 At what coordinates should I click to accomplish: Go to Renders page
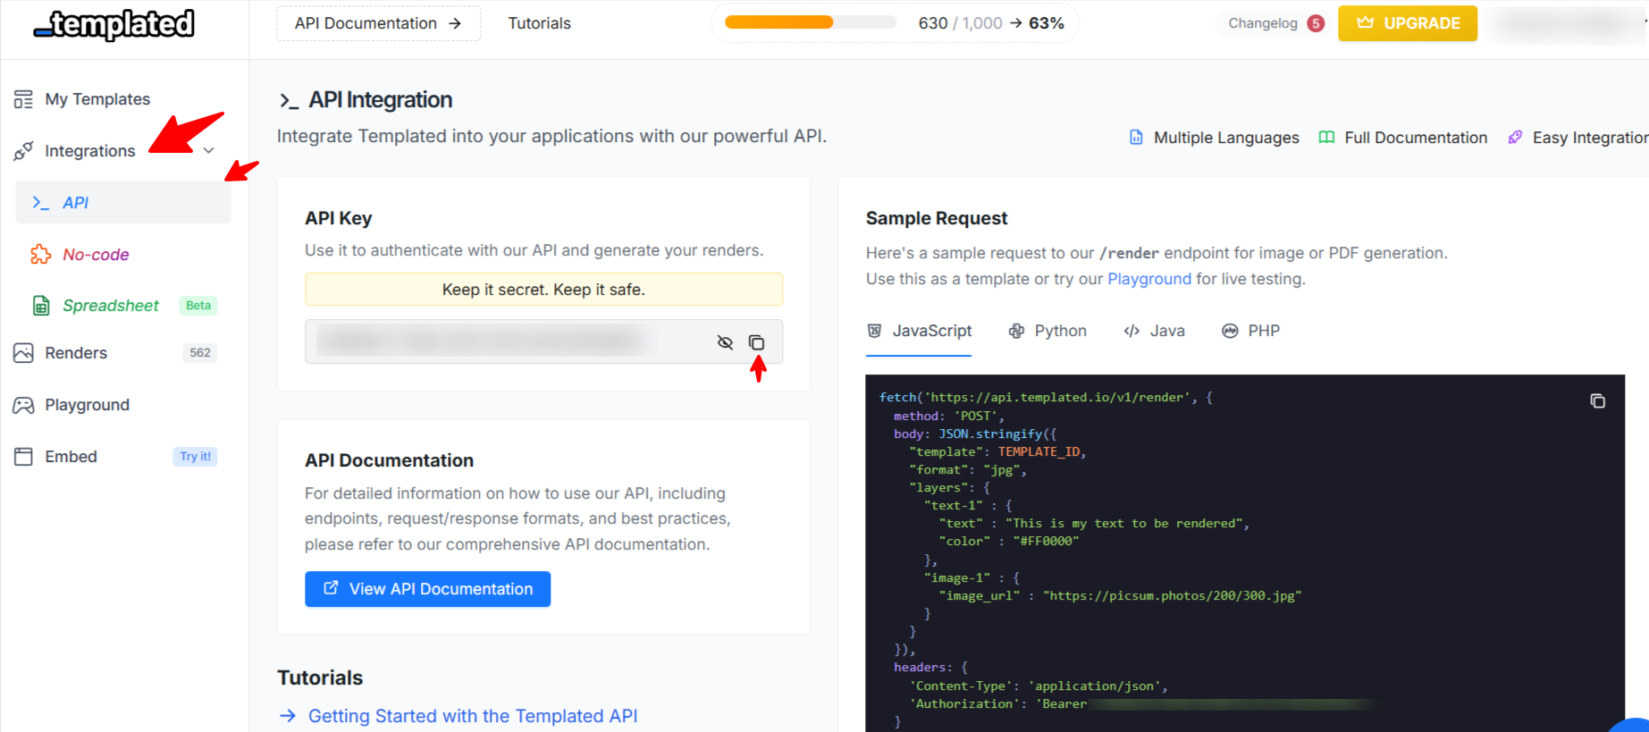tap(76, 353)
